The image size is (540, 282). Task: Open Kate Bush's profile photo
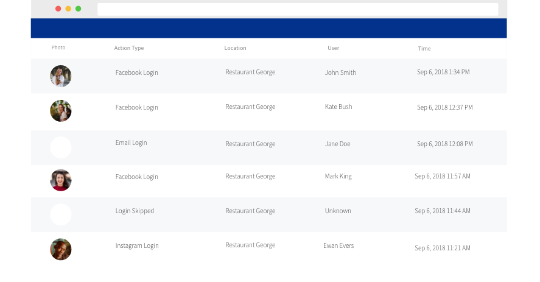pyautogui.click(x=61, y=111)
